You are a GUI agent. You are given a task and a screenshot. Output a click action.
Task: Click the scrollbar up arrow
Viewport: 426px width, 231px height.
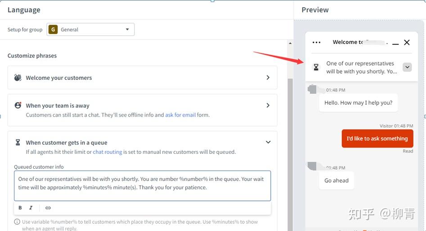290,44
